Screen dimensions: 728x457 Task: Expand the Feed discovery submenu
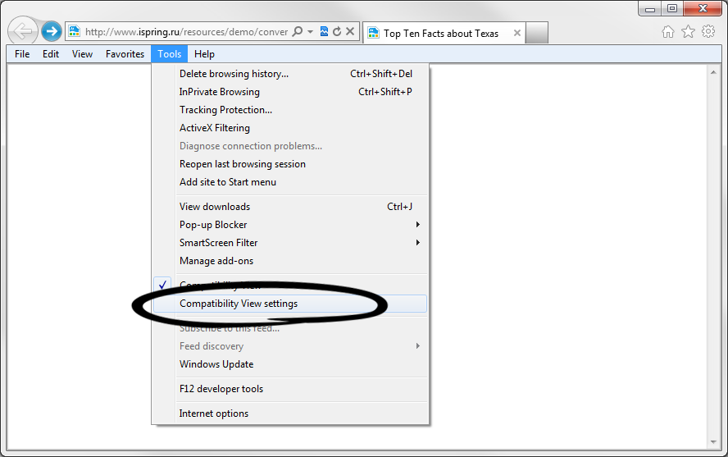pos(290,346)
